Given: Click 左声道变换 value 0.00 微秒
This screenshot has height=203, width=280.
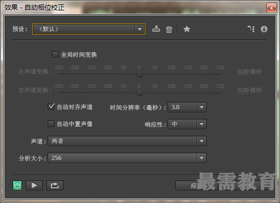Looking at the screenshot, I should click(x=249, y=71).
